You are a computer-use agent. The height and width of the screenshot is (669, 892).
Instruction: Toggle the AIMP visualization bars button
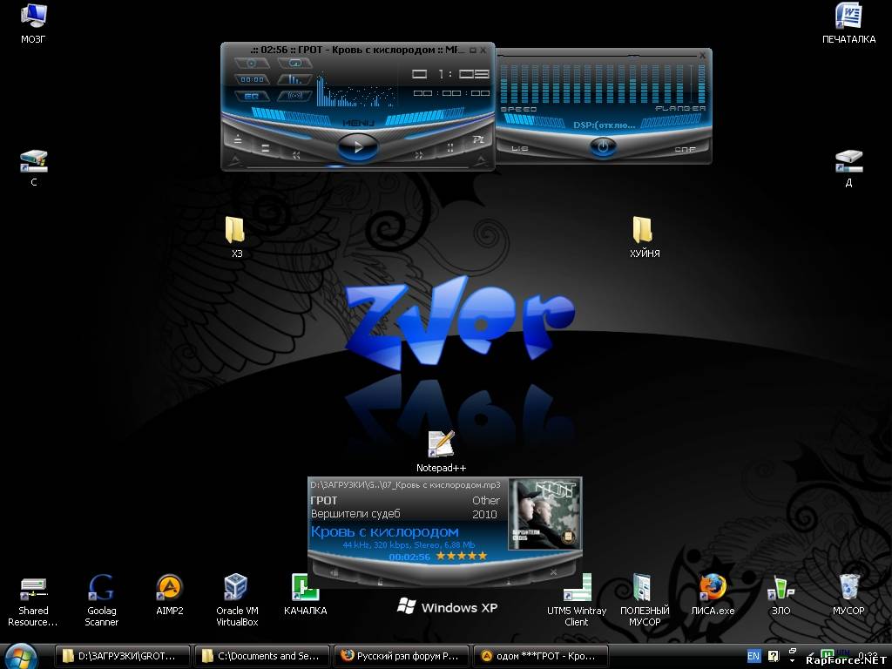click(x=294, y=79)
